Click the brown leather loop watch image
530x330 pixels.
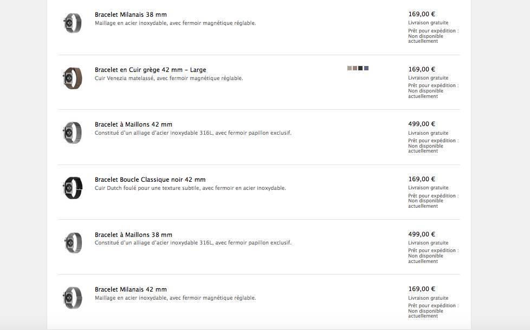click(x=73, y=78)
